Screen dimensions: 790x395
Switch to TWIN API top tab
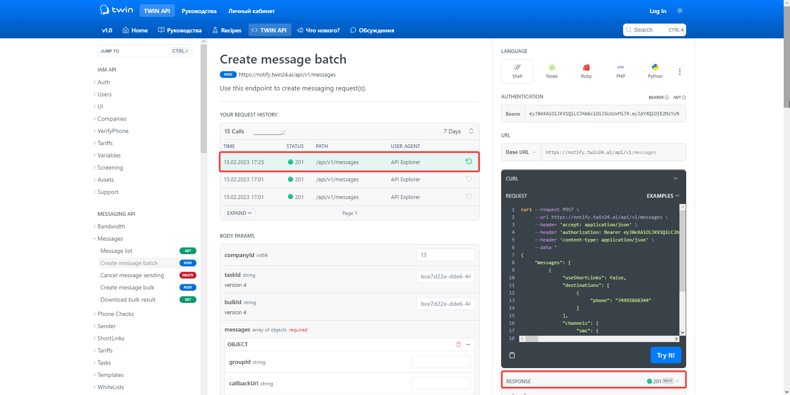coord(157,11)
